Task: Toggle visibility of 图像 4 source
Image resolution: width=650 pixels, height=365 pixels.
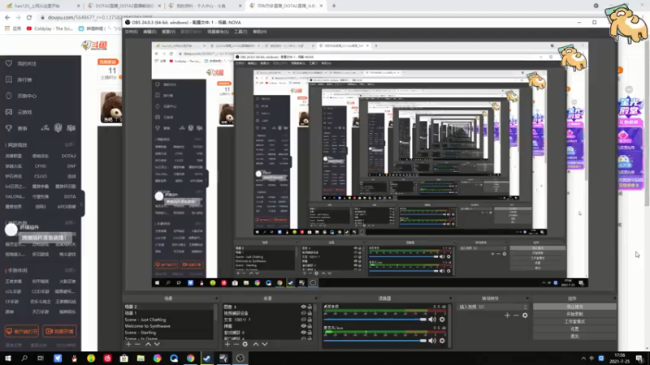Action: [x=303, y=307]
